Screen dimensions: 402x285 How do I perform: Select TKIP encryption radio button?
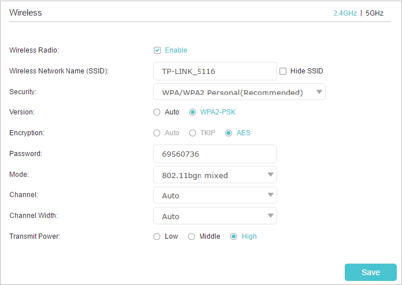tap(193, 133)
